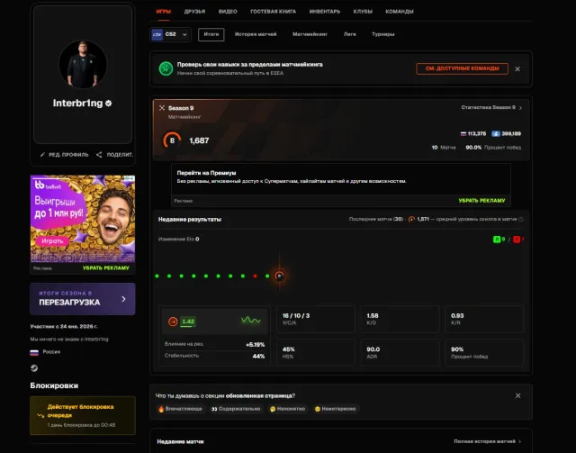Open the ИТОГИ СЕЗОНА 8 ПЕРЕЗАГРУЗКА banner
Image resolution: width=576 pixels, height=453 pixels.
click(83, 299)
